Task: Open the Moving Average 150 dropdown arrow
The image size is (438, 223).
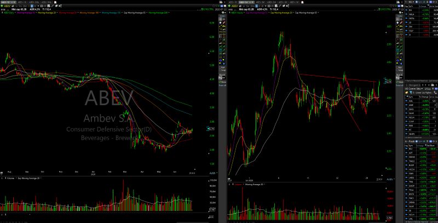Action: pyautogui.click(x=122, y=13)
